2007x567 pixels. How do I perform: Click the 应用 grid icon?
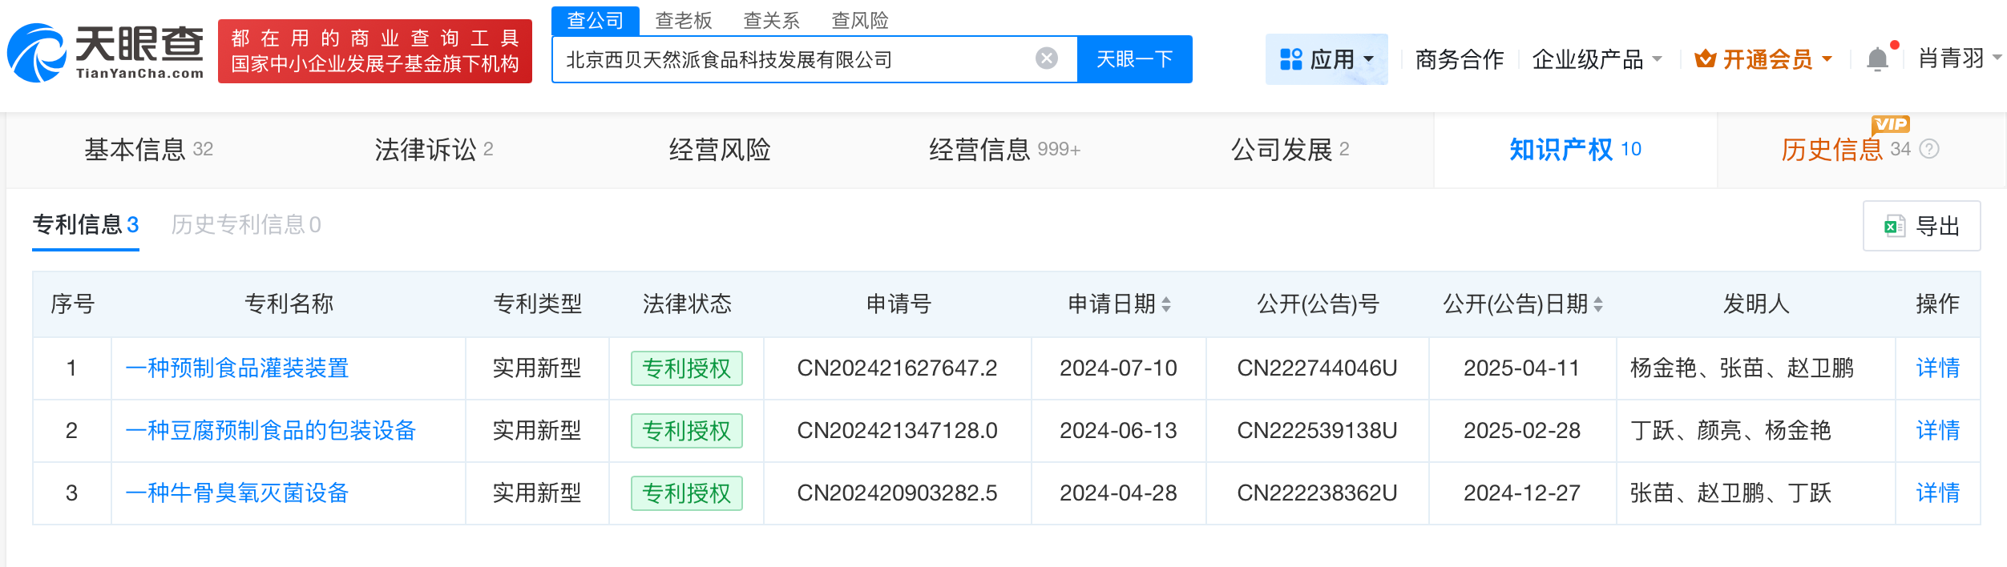[x=1290, y=59]
